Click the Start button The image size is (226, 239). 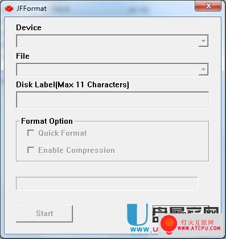pos(44,214)
